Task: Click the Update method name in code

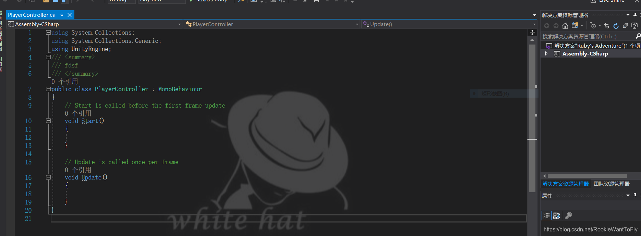Action: 92,177
